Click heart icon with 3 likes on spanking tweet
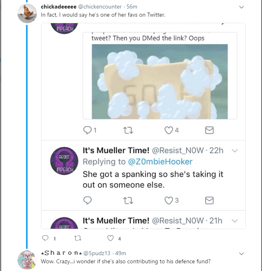The height and width of the screenshot is (271, 262). coord(169,200)
